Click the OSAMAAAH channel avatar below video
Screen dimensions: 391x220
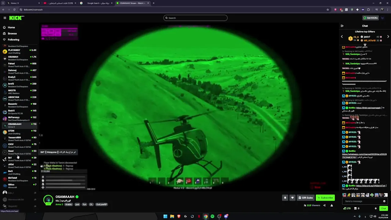[48, 200]
